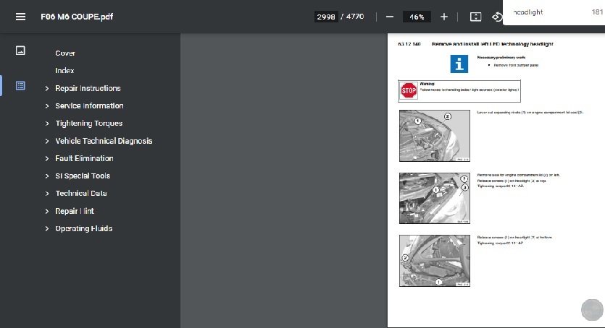Open the Fault Elimination bookmark
Screen dimensions: 605x328
pos(84,158)
